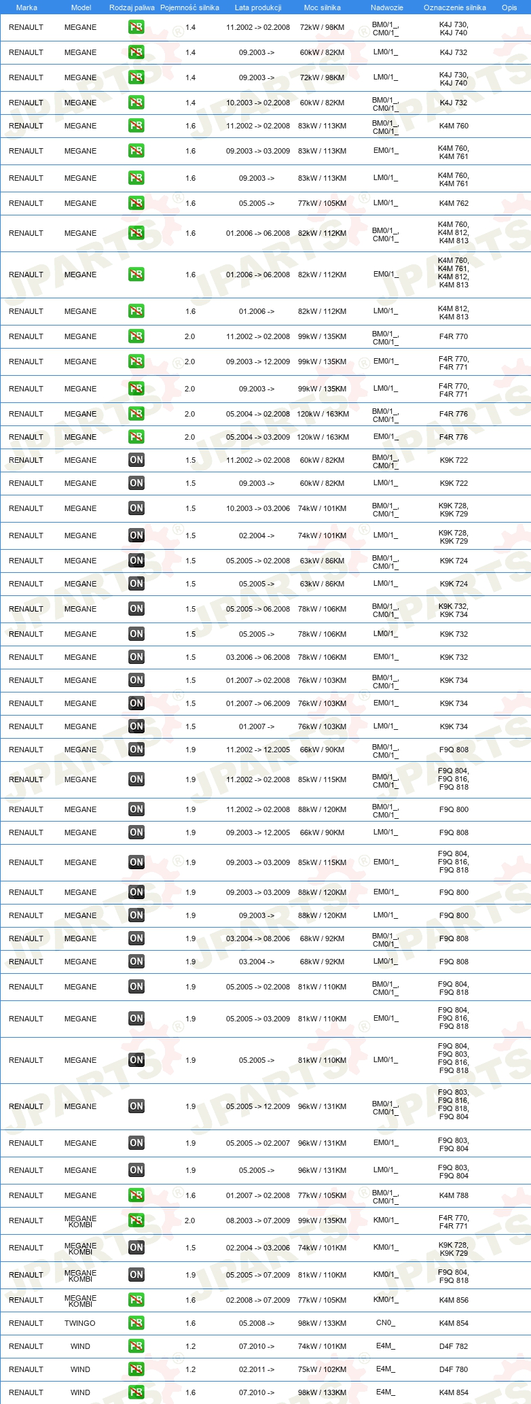Click engine code D4F 782
The image size is (531, 1404).
454,1346
